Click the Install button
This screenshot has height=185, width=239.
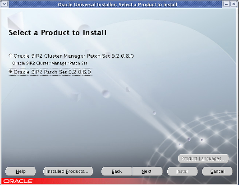tap(183, 171)
